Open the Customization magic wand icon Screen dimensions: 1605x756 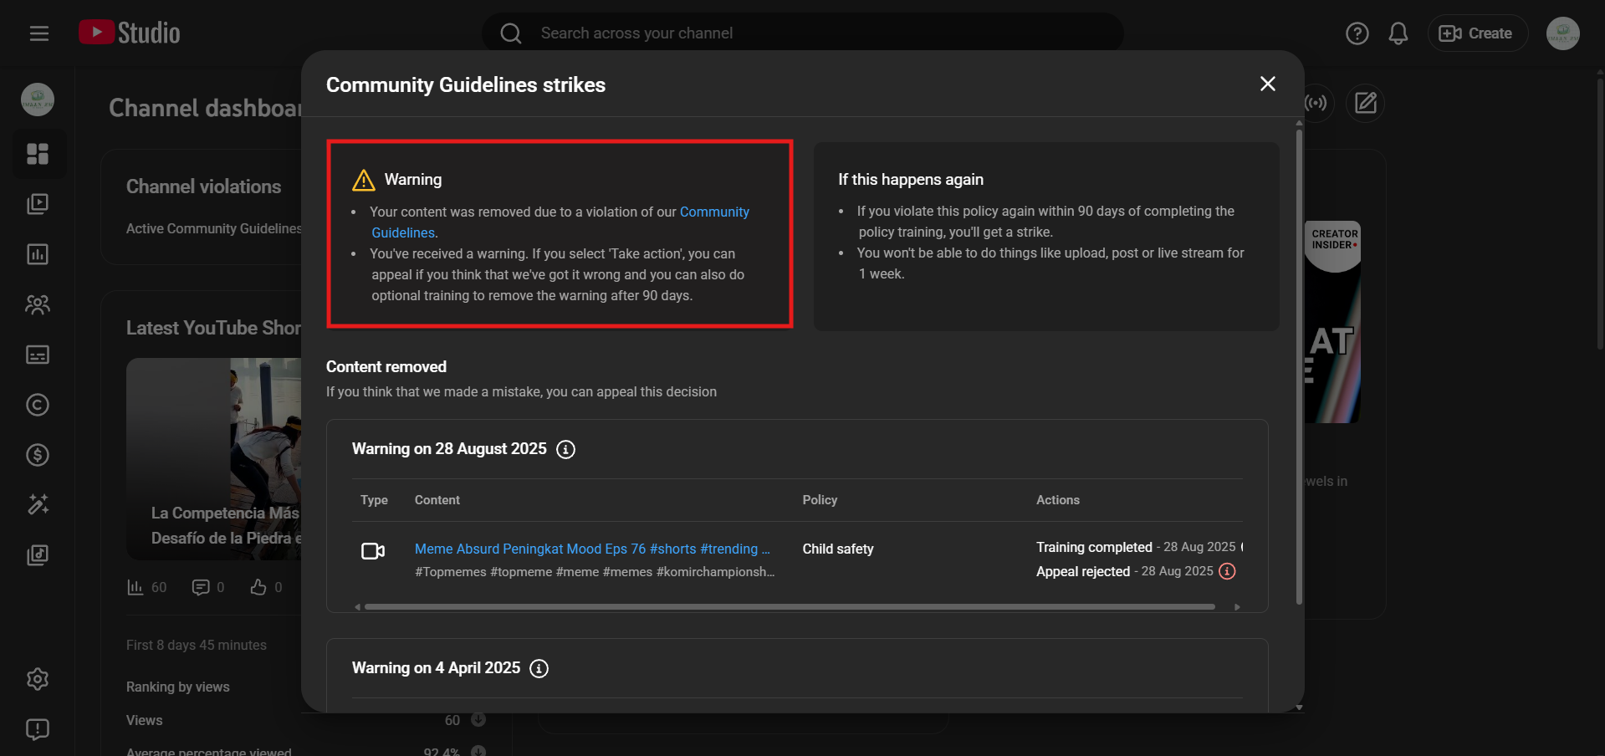click(x=38, y=504)
